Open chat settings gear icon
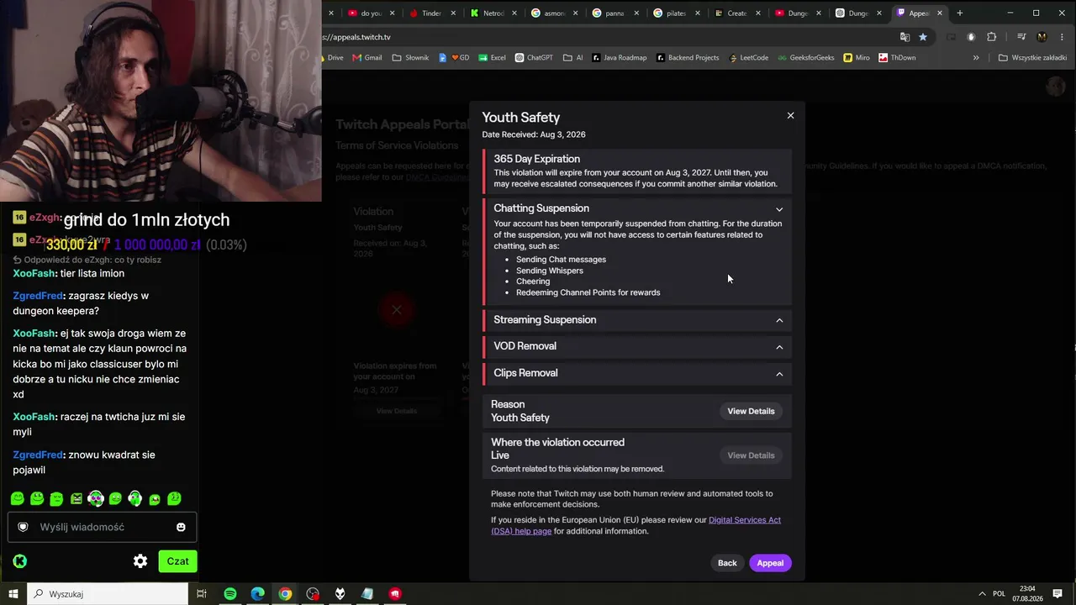The width and height of the screenshot is (1076, 605). click(140, 561)
